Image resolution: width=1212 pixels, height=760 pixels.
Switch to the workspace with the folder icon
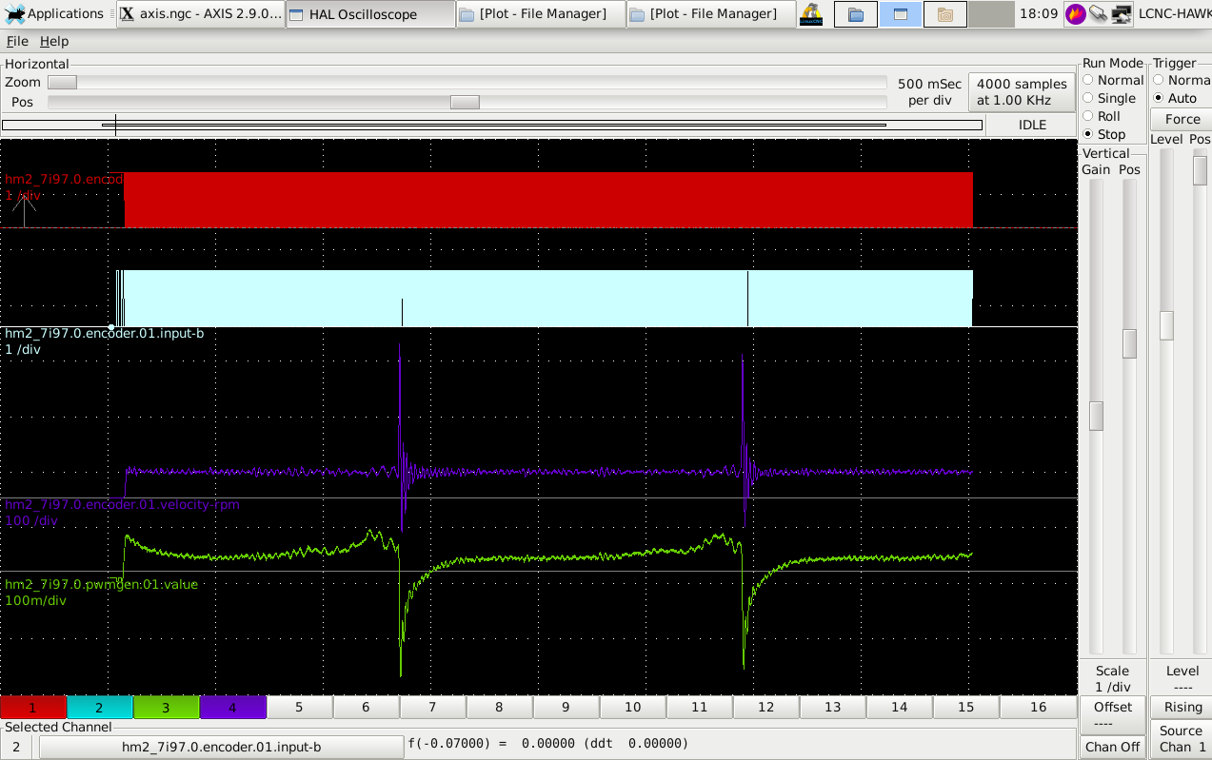(856, 14)
